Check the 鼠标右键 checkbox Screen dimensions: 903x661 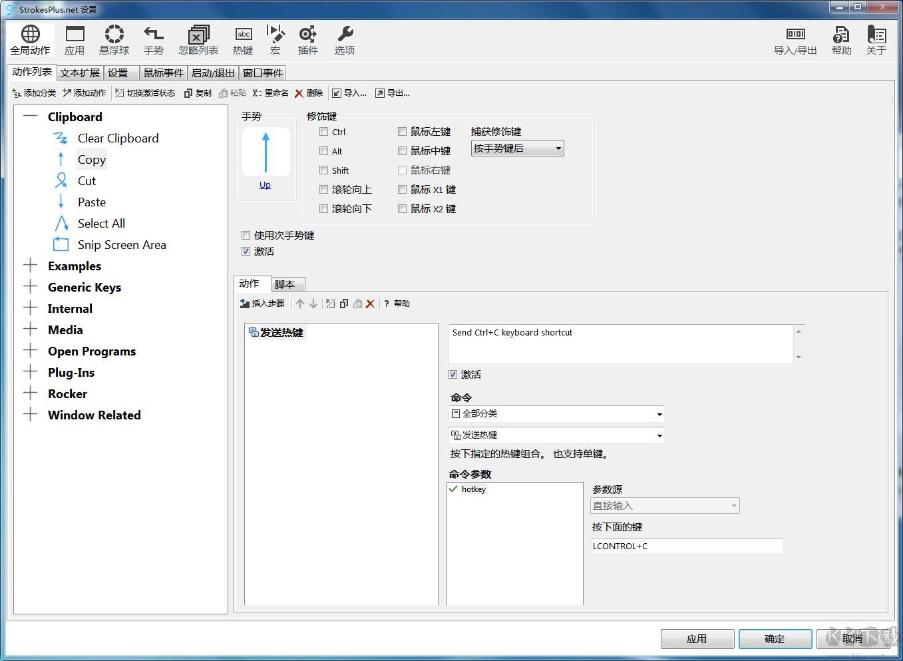click(402, 170)
